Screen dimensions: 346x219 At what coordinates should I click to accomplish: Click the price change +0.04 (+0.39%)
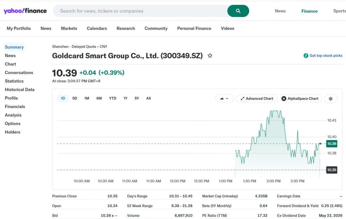click(x=102, y=73)
